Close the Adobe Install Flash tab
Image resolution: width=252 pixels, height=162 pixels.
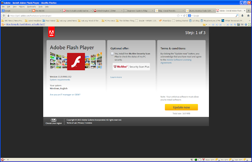pos(245,11)
